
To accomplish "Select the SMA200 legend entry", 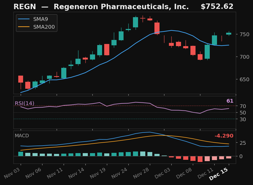I will point(36,27).
